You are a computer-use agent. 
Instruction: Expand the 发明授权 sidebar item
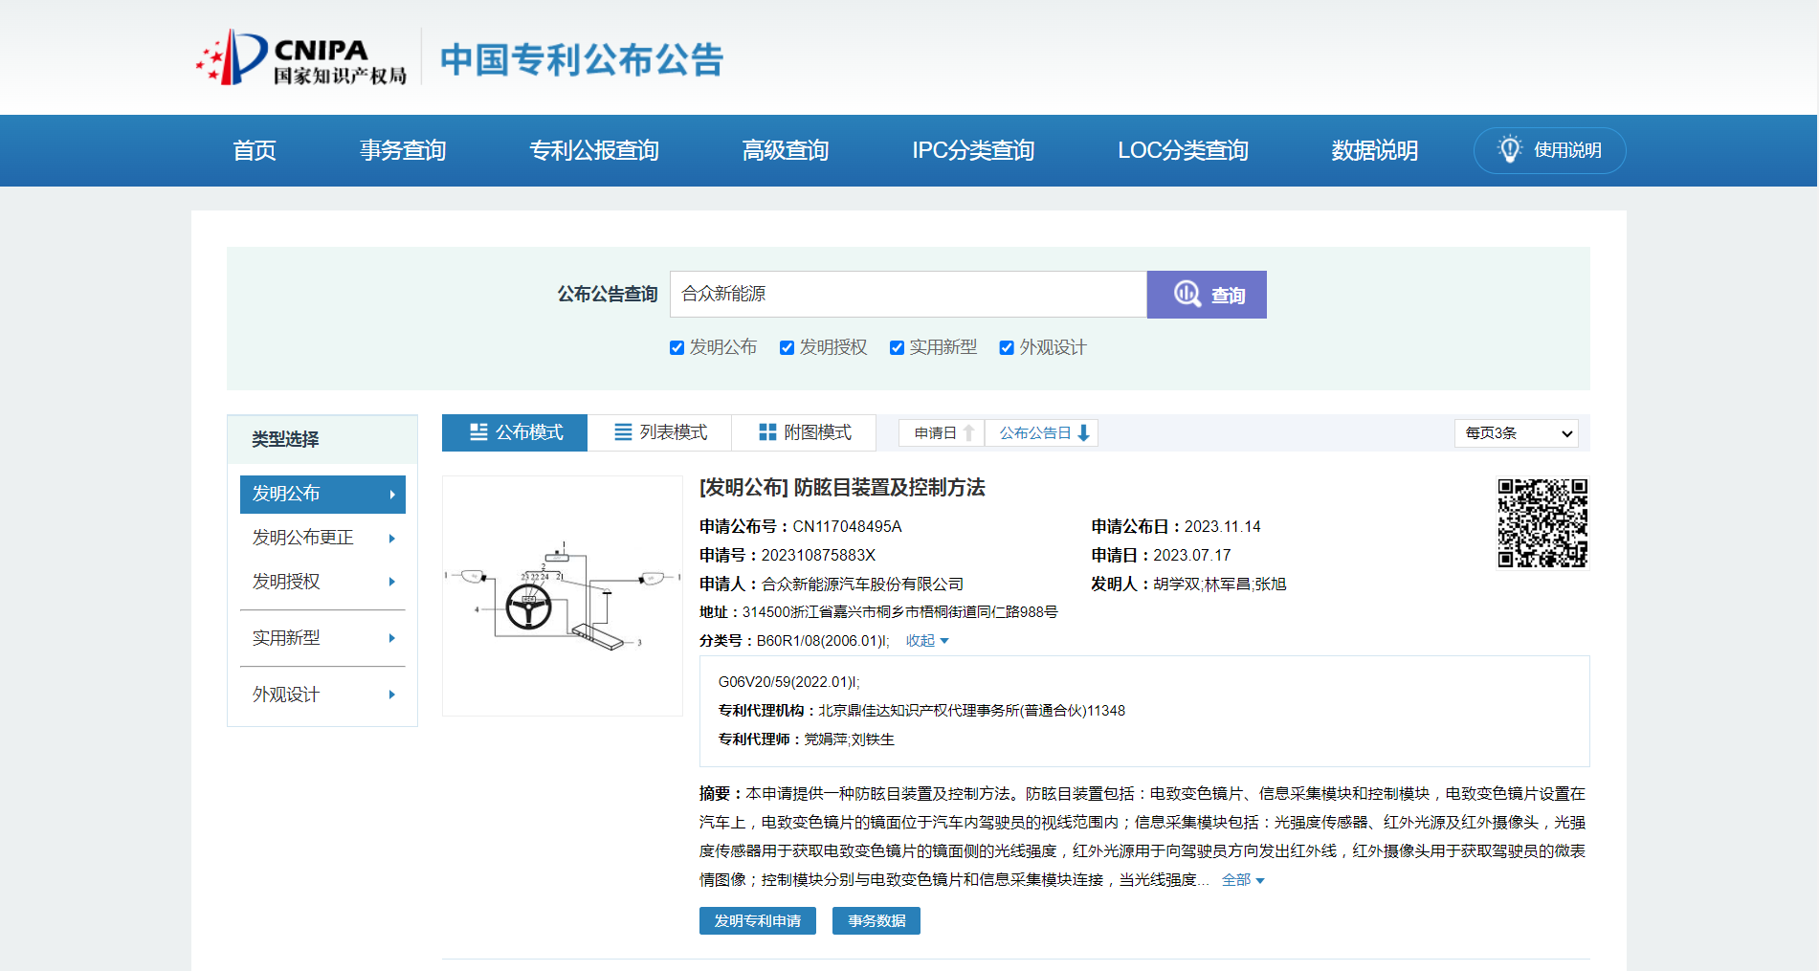pos(322,582)
